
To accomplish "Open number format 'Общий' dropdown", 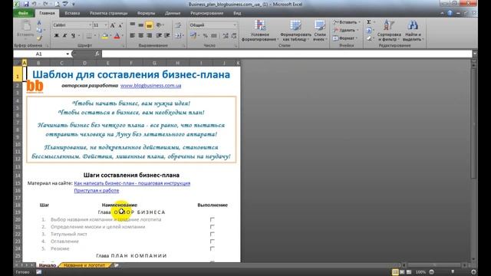I will click(x=235, y=25).
